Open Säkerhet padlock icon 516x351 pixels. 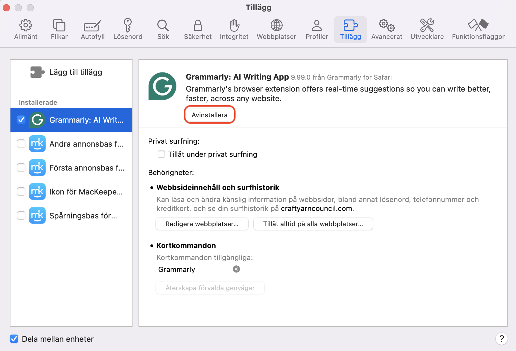(x=198, y=25)
